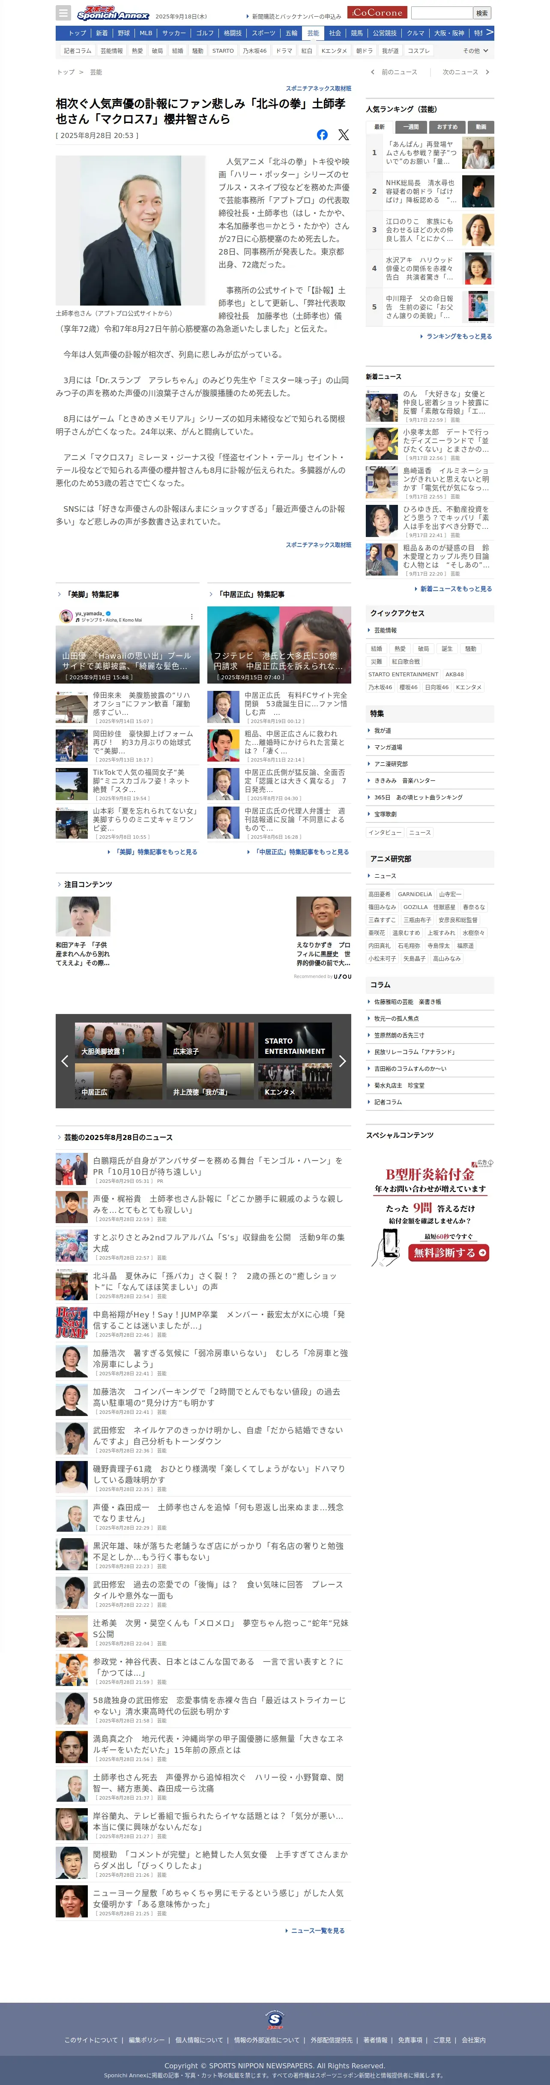The height and width of the screenshot is (2085, 550).
Task: Expand その他 subcategory dropdown
Action: pyautogui.click(x=476, y=50)
